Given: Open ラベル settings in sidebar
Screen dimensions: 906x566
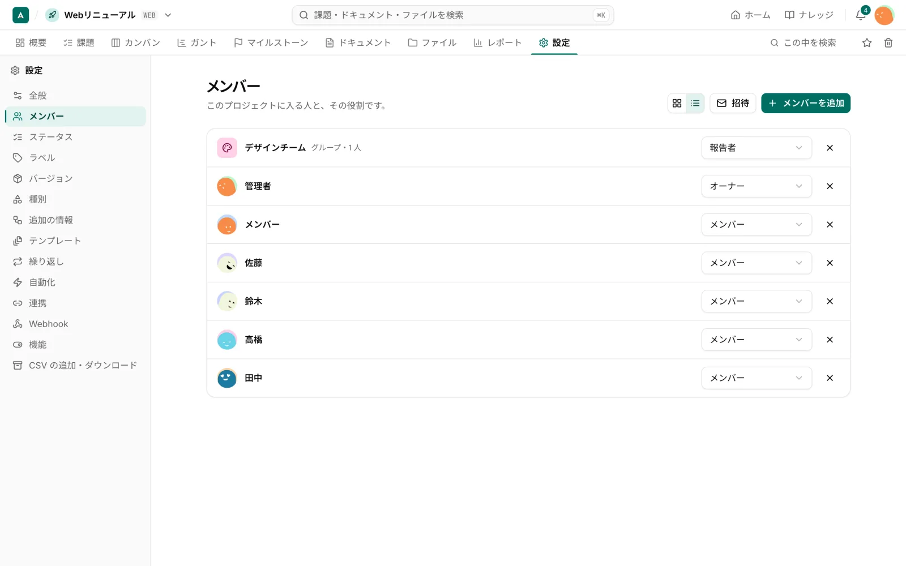Looking at the screenshot, I should pyautogui.click(x=76, y=158).
